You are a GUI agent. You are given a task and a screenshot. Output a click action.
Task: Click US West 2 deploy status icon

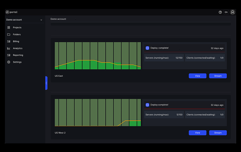click(x=147, y=105)
